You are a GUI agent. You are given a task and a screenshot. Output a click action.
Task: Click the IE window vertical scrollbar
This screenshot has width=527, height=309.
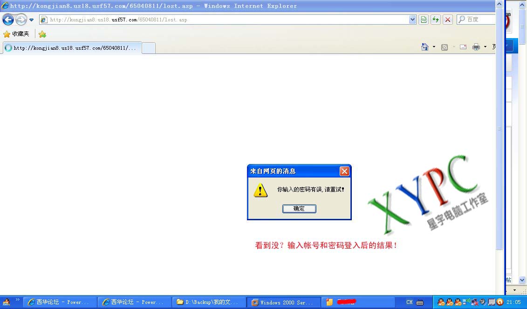point(499,129)
